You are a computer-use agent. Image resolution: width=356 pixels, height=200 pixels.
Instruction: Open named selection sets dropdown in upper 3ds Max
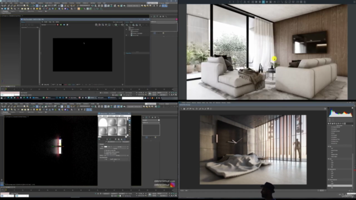(85, 6)
